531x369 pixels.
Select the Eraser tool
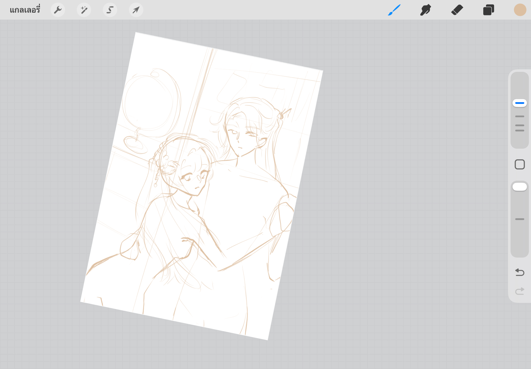point(457,10)
